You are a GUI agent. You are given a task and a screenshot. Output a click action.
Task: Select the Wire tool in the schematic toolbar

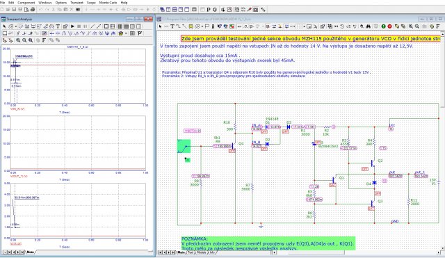click(x=178, y=26)
